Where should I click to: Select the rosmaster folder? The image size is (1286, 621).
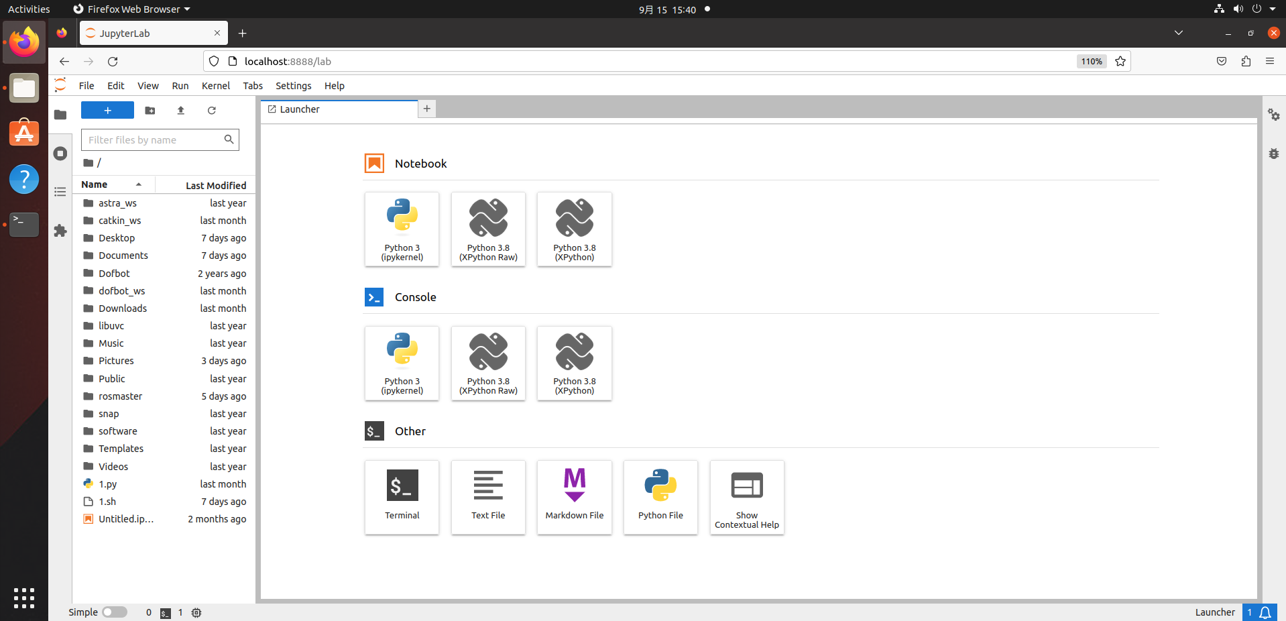[164, 396]
